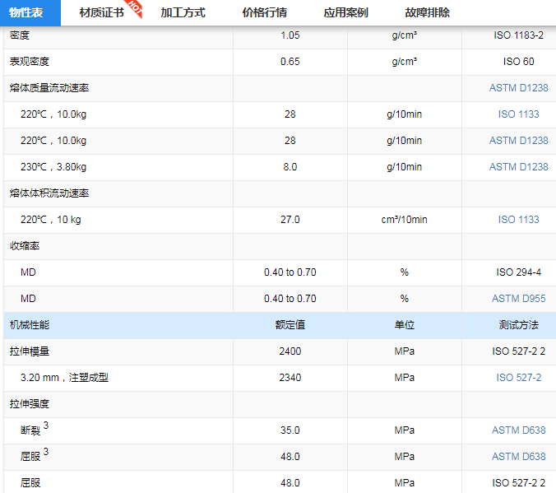Open ASTM D638 link in 屈服 row

point(518,457)
